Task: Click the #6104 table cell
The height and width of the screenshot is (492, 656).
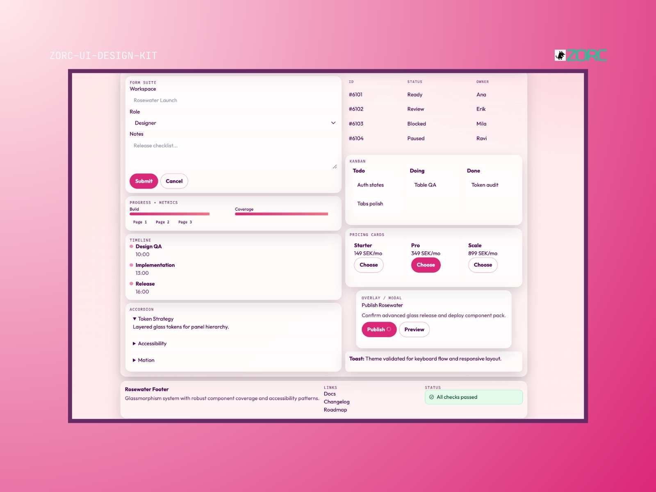Action: (356, 139)
